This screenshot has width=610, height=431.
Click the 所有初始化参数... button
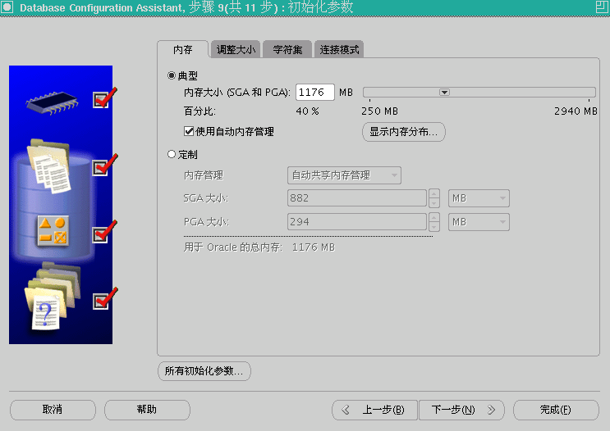(204, 371)
